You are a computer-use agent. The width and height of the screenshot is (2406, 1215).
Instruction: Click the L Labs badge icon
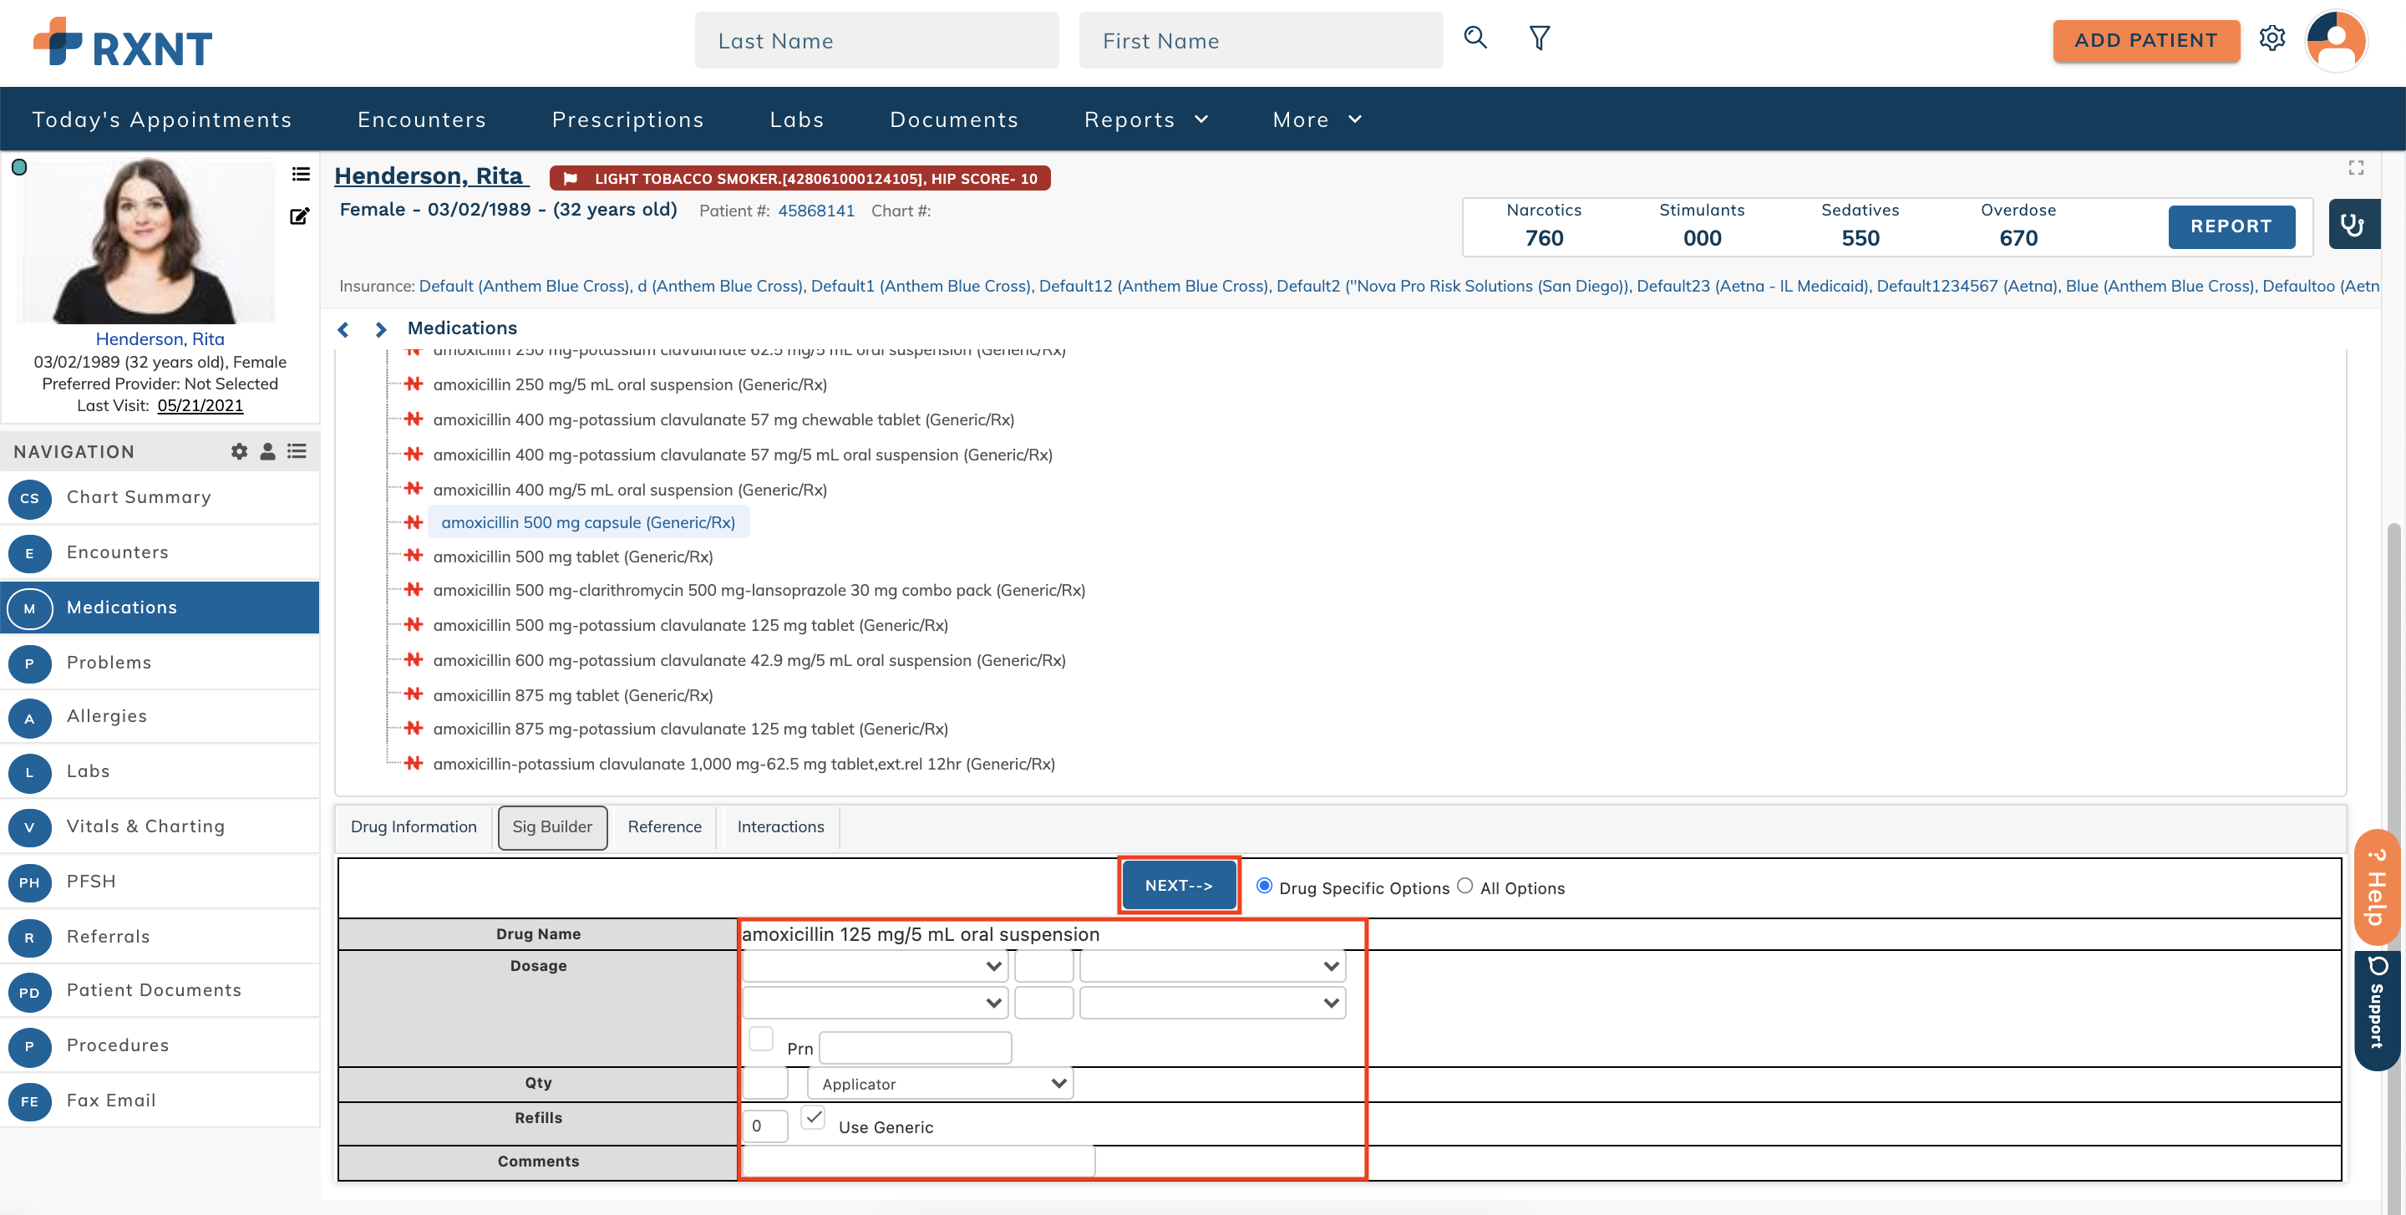click(30, 772)
